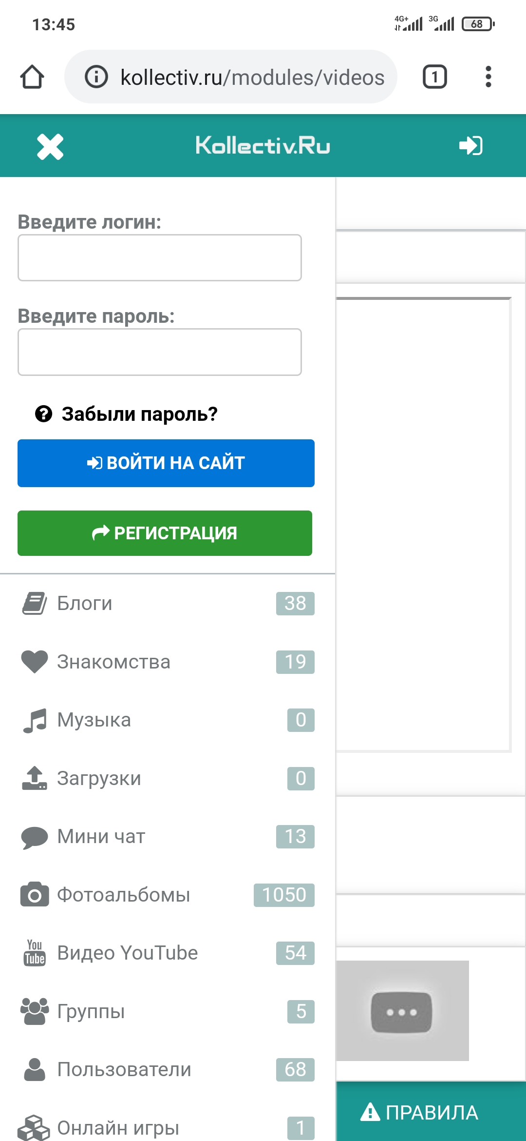This screenshot has width=526, height=1141.
Task: Click the camera icon for Фотоальбомы
Action: [35, 895]
